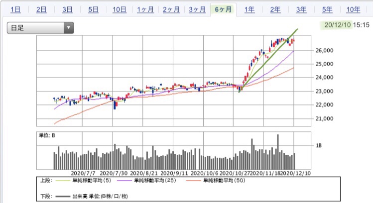Click the 26,000 price axis label

pyautogui.click(x=325, y=50)
